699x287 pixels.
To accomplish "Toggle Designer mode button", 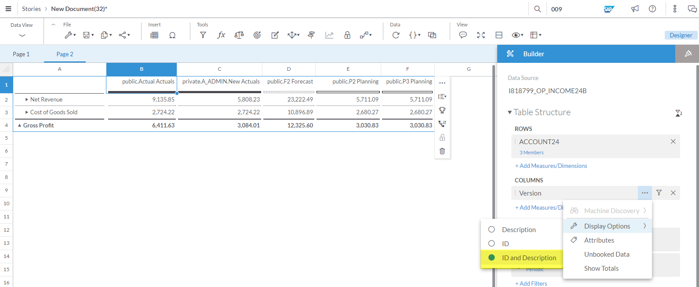I will pos(681,35).
